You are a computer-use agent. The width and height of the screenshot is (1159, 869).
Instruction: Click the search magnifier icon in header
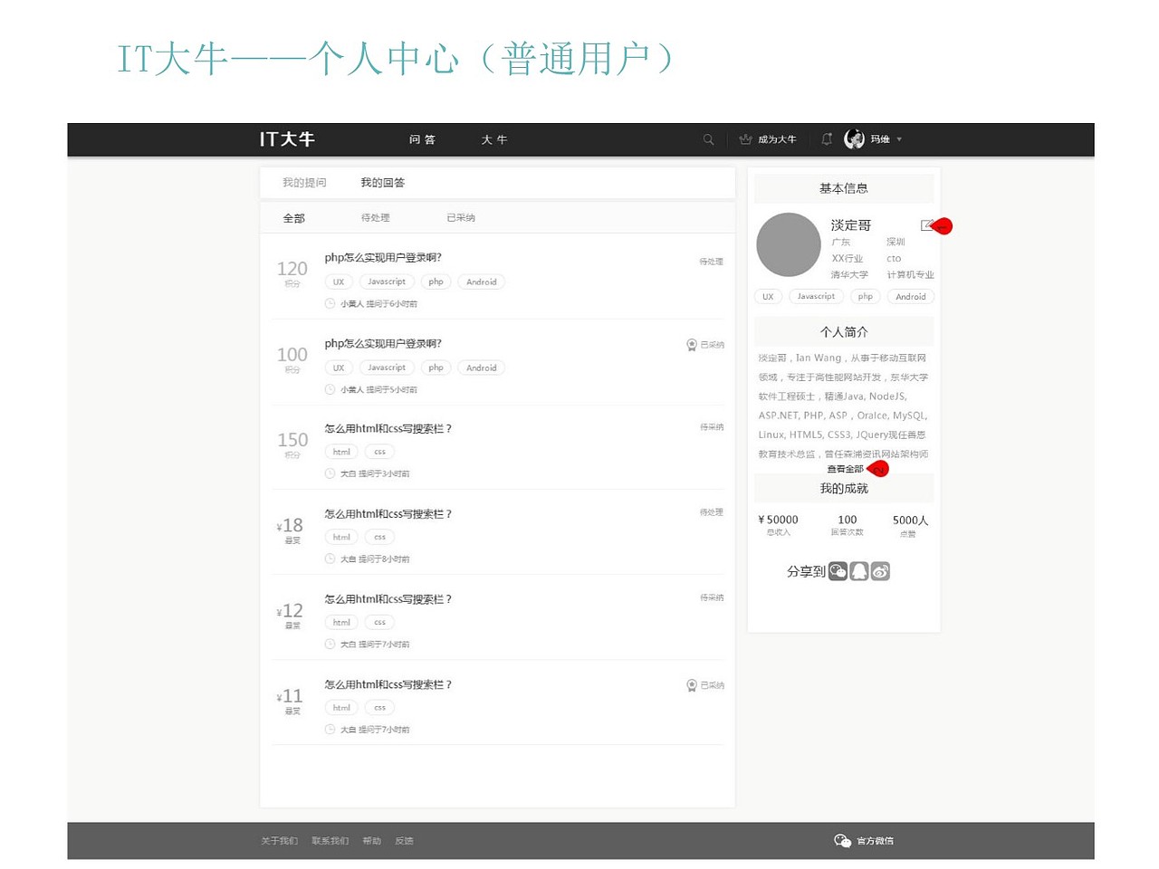708,139
